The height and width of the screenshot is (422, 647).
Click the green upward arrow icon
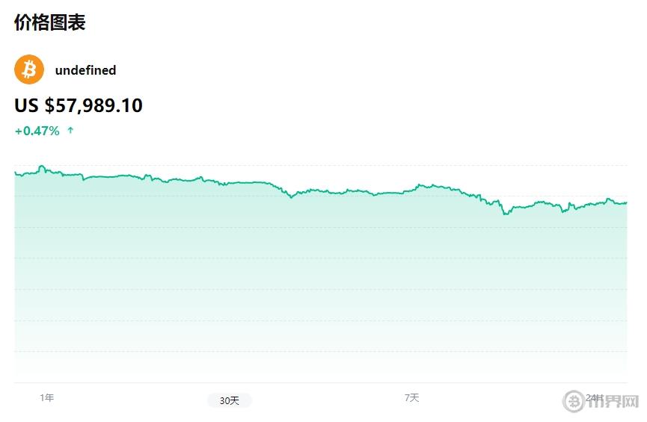[70, 131]
